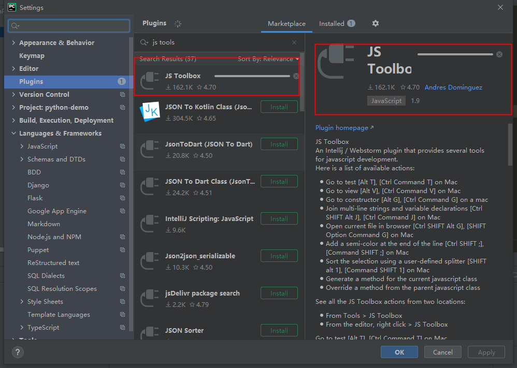Expand the Build, Execution, Deployment group

(13, 120)
